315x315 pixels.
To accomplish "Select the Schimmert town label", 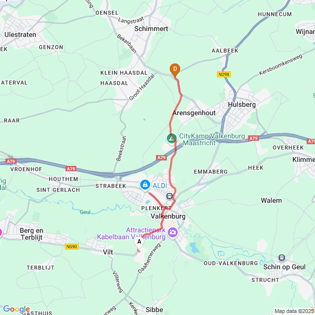I will coord(151,29).
